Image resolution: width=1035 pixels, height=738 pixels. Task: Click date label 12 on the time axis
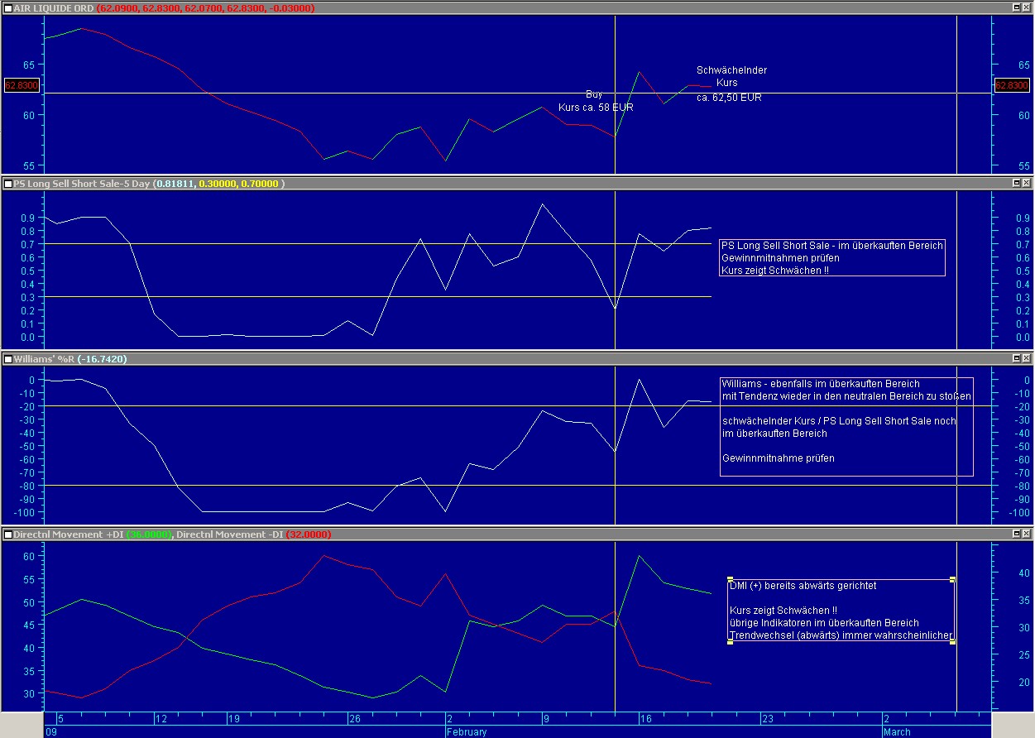[161, 718]
